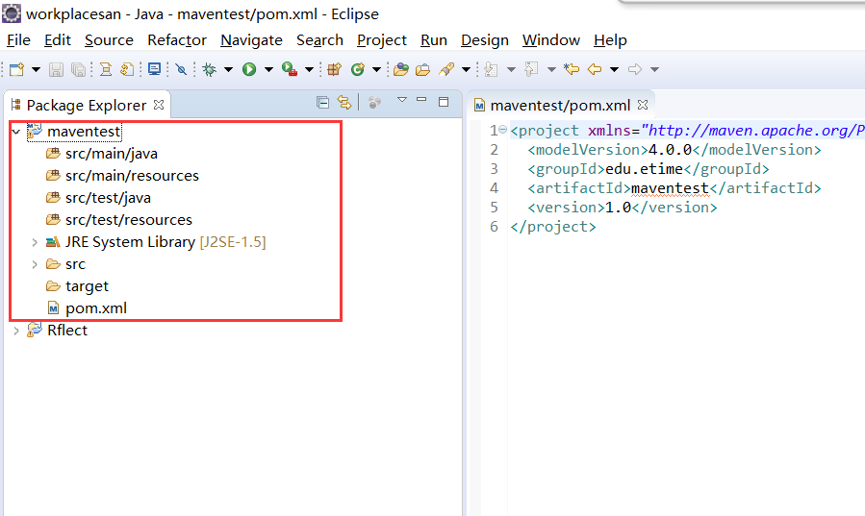Toggle Link with Editor in Package Explorer

(x=344, y=103)
